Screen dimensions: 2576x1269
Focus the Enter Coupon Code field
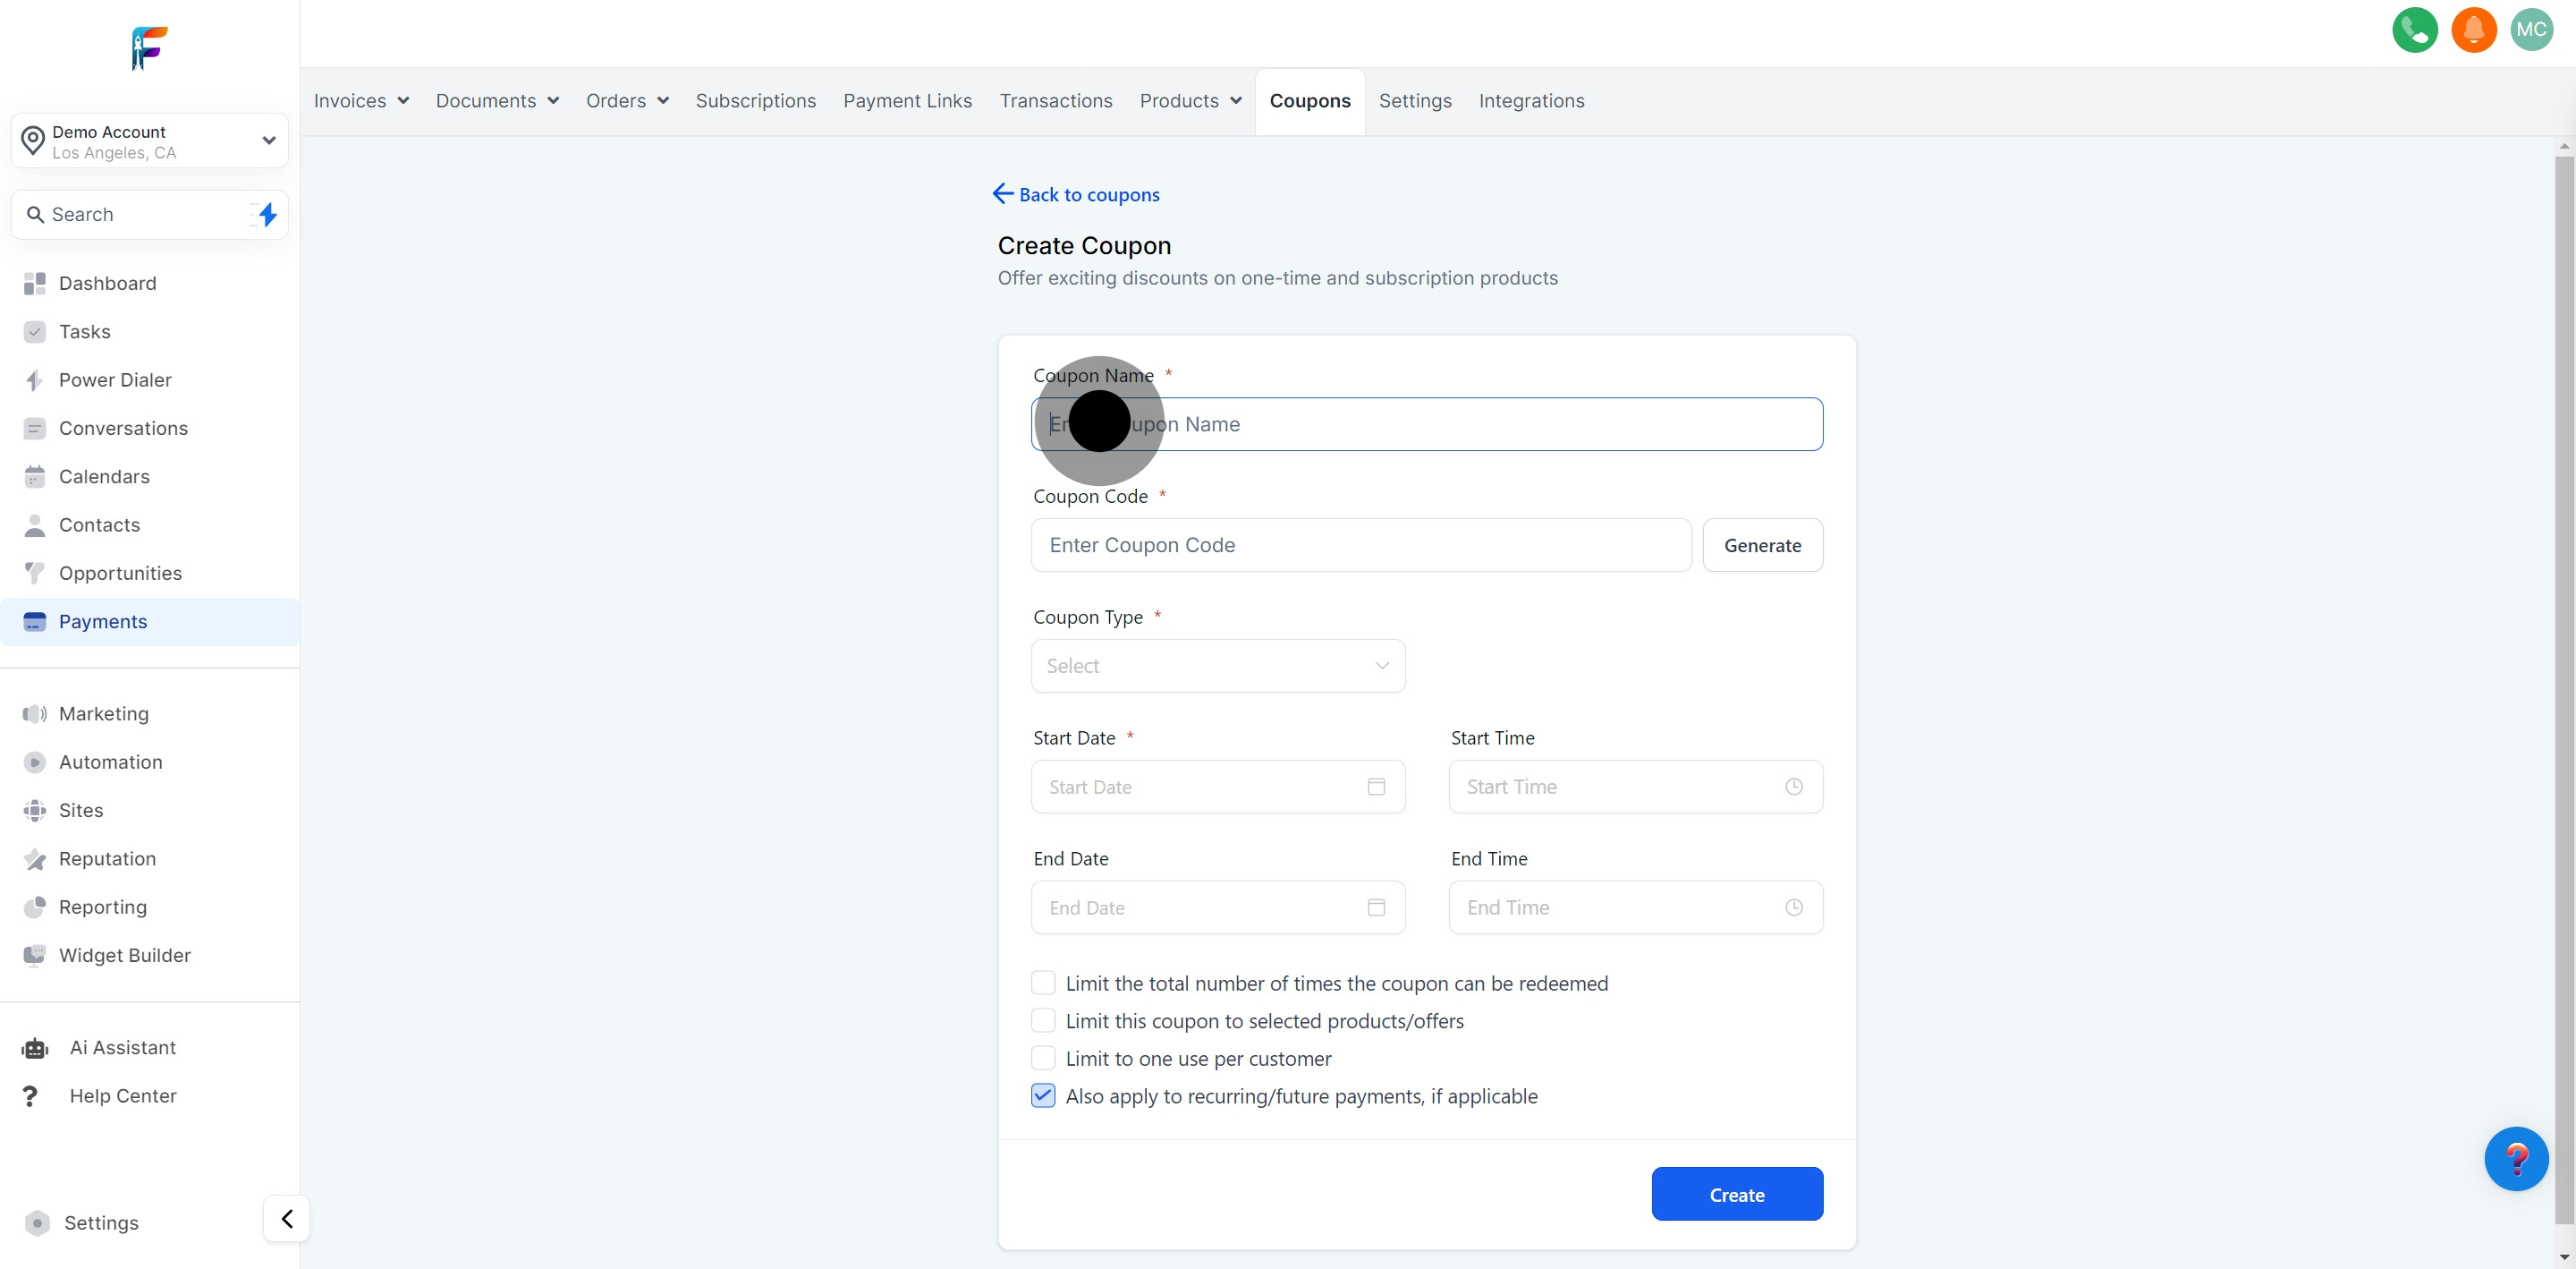tap(1360, 545)
